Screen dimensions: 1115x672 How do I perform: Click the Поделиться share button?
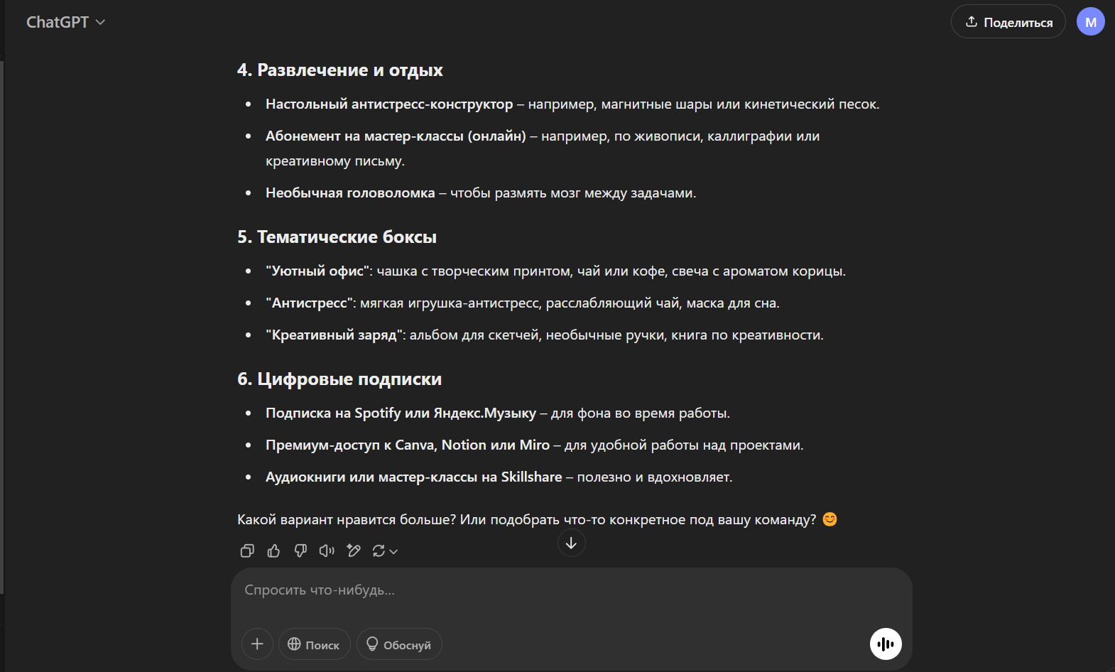coord(1008,22)
